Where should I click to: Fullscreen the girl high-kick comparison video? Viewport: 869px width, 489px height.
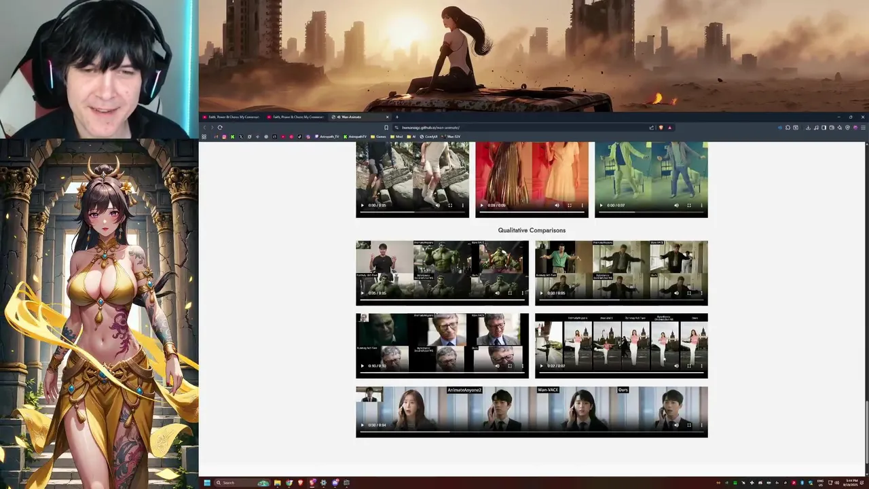click(x=689, y=365)
